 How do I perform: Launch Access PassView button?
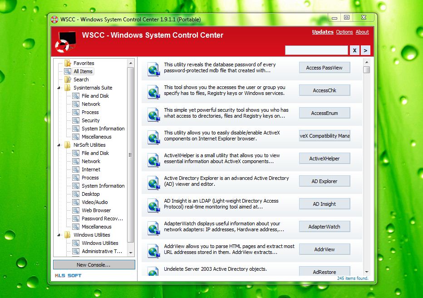325,68
